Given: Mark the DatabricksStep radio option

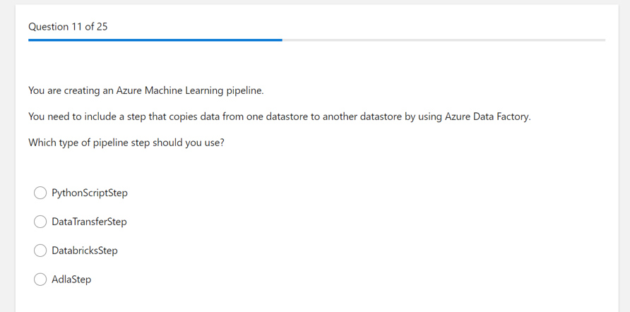Looking at the screenshot, I should 40,251.
